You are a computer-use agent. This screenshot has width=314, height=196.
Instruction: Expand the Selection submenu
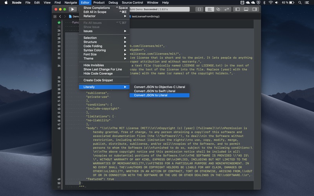(x=104, y=38)
